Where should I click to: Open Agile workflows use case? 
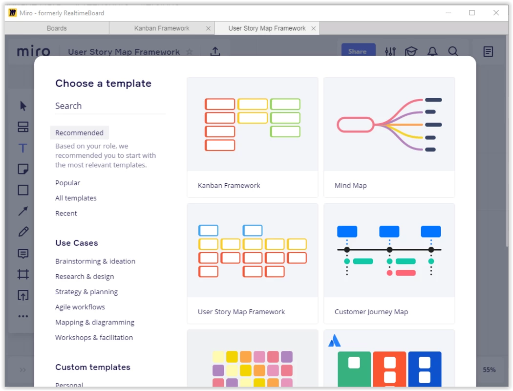pos(80,307)
